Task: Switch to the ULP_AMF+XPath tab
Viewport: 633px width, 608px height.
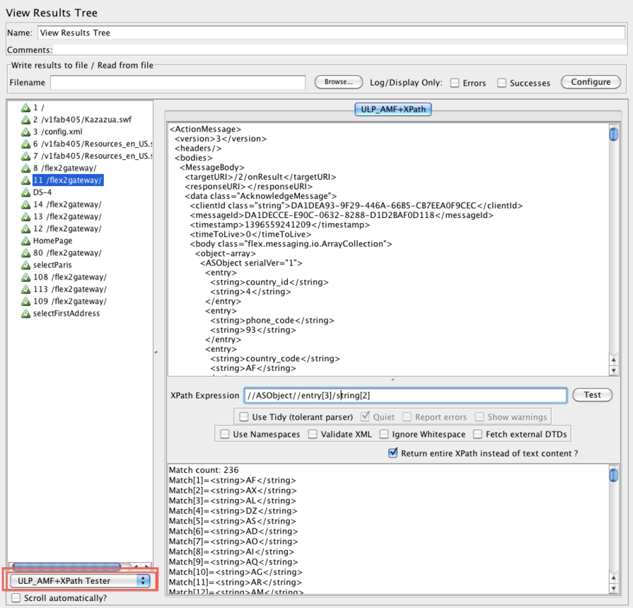Action: (x=393, y=110)
